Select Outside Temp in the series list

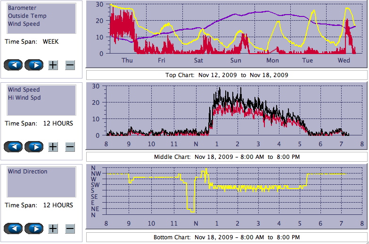26,16
